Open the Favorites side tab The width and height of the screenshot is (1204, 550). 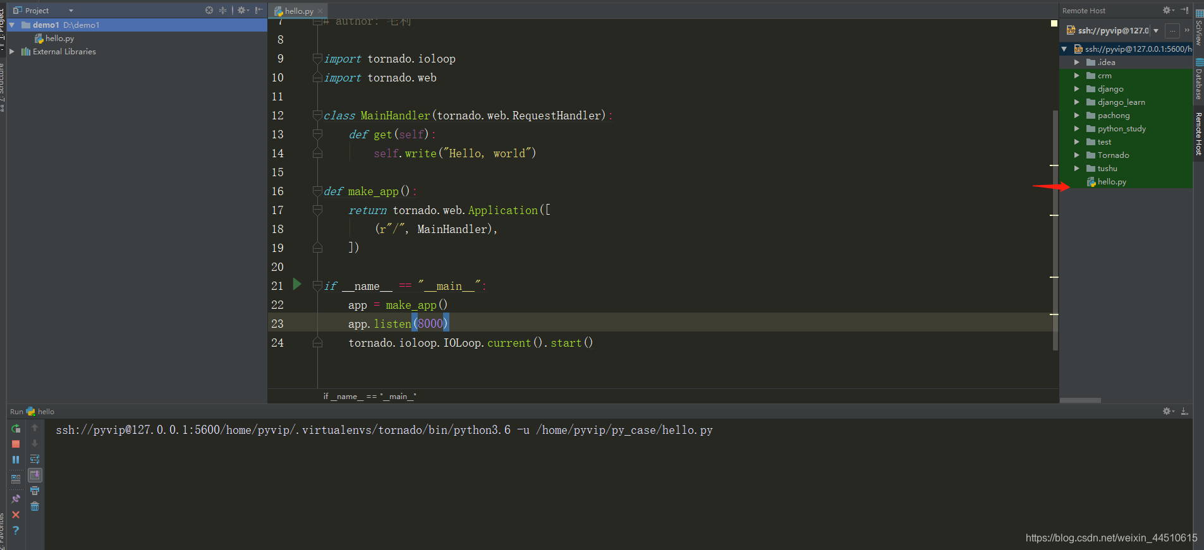click(3, 530)
